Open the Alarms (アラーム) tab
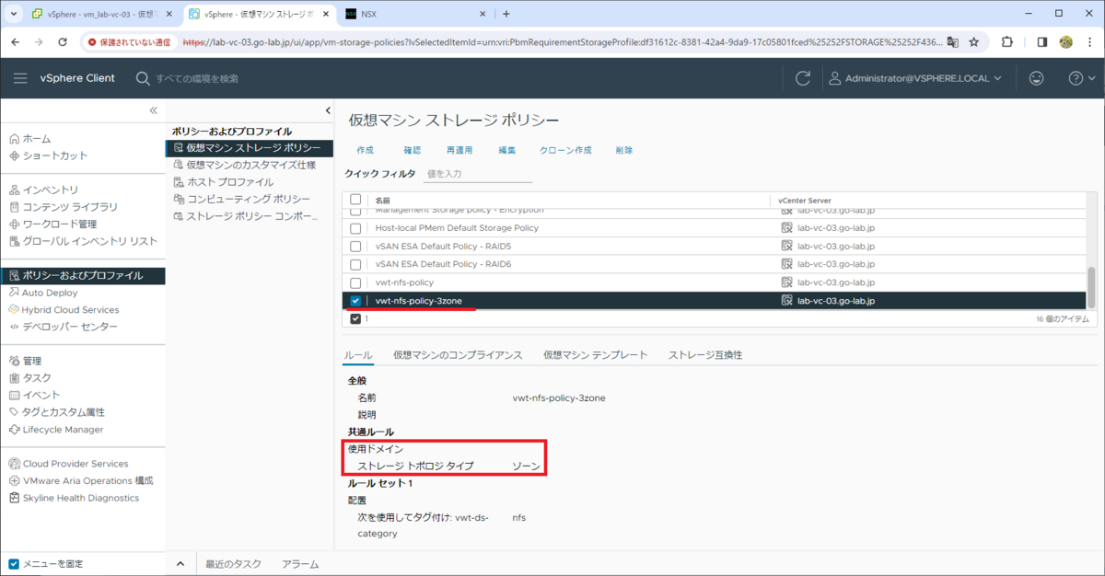This screenshot has height=576, width=1105. click(x=300, y=564)
